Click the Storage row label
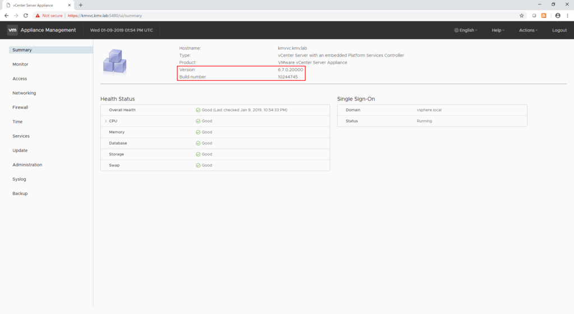 (x=116, y=154)
